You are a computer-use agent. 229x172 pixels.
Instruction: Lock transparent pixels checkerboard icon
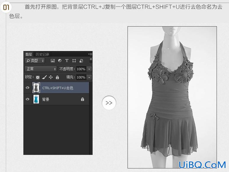tap(38, 77)
